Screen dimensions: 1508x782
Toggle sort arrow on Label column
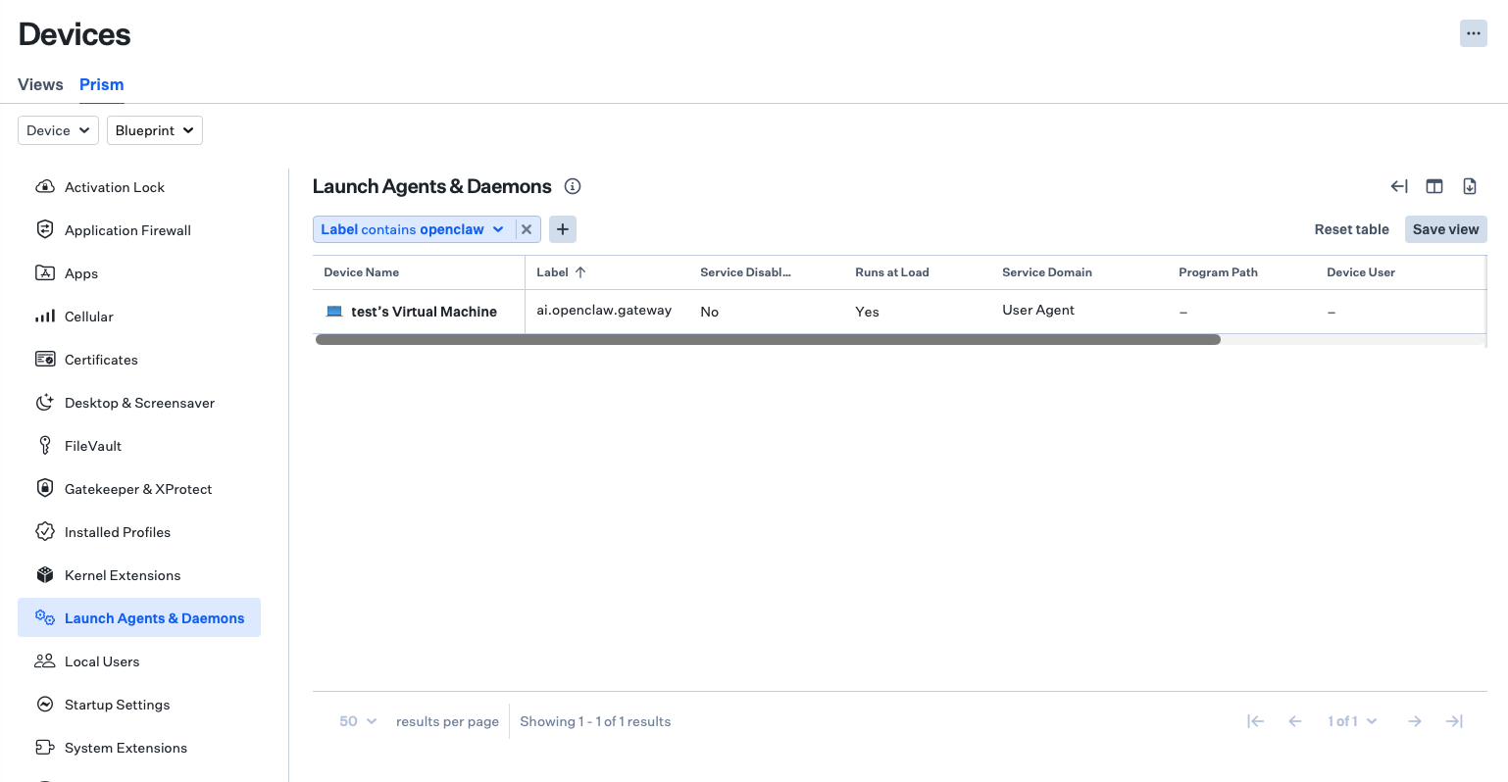(x=580, y=272)
